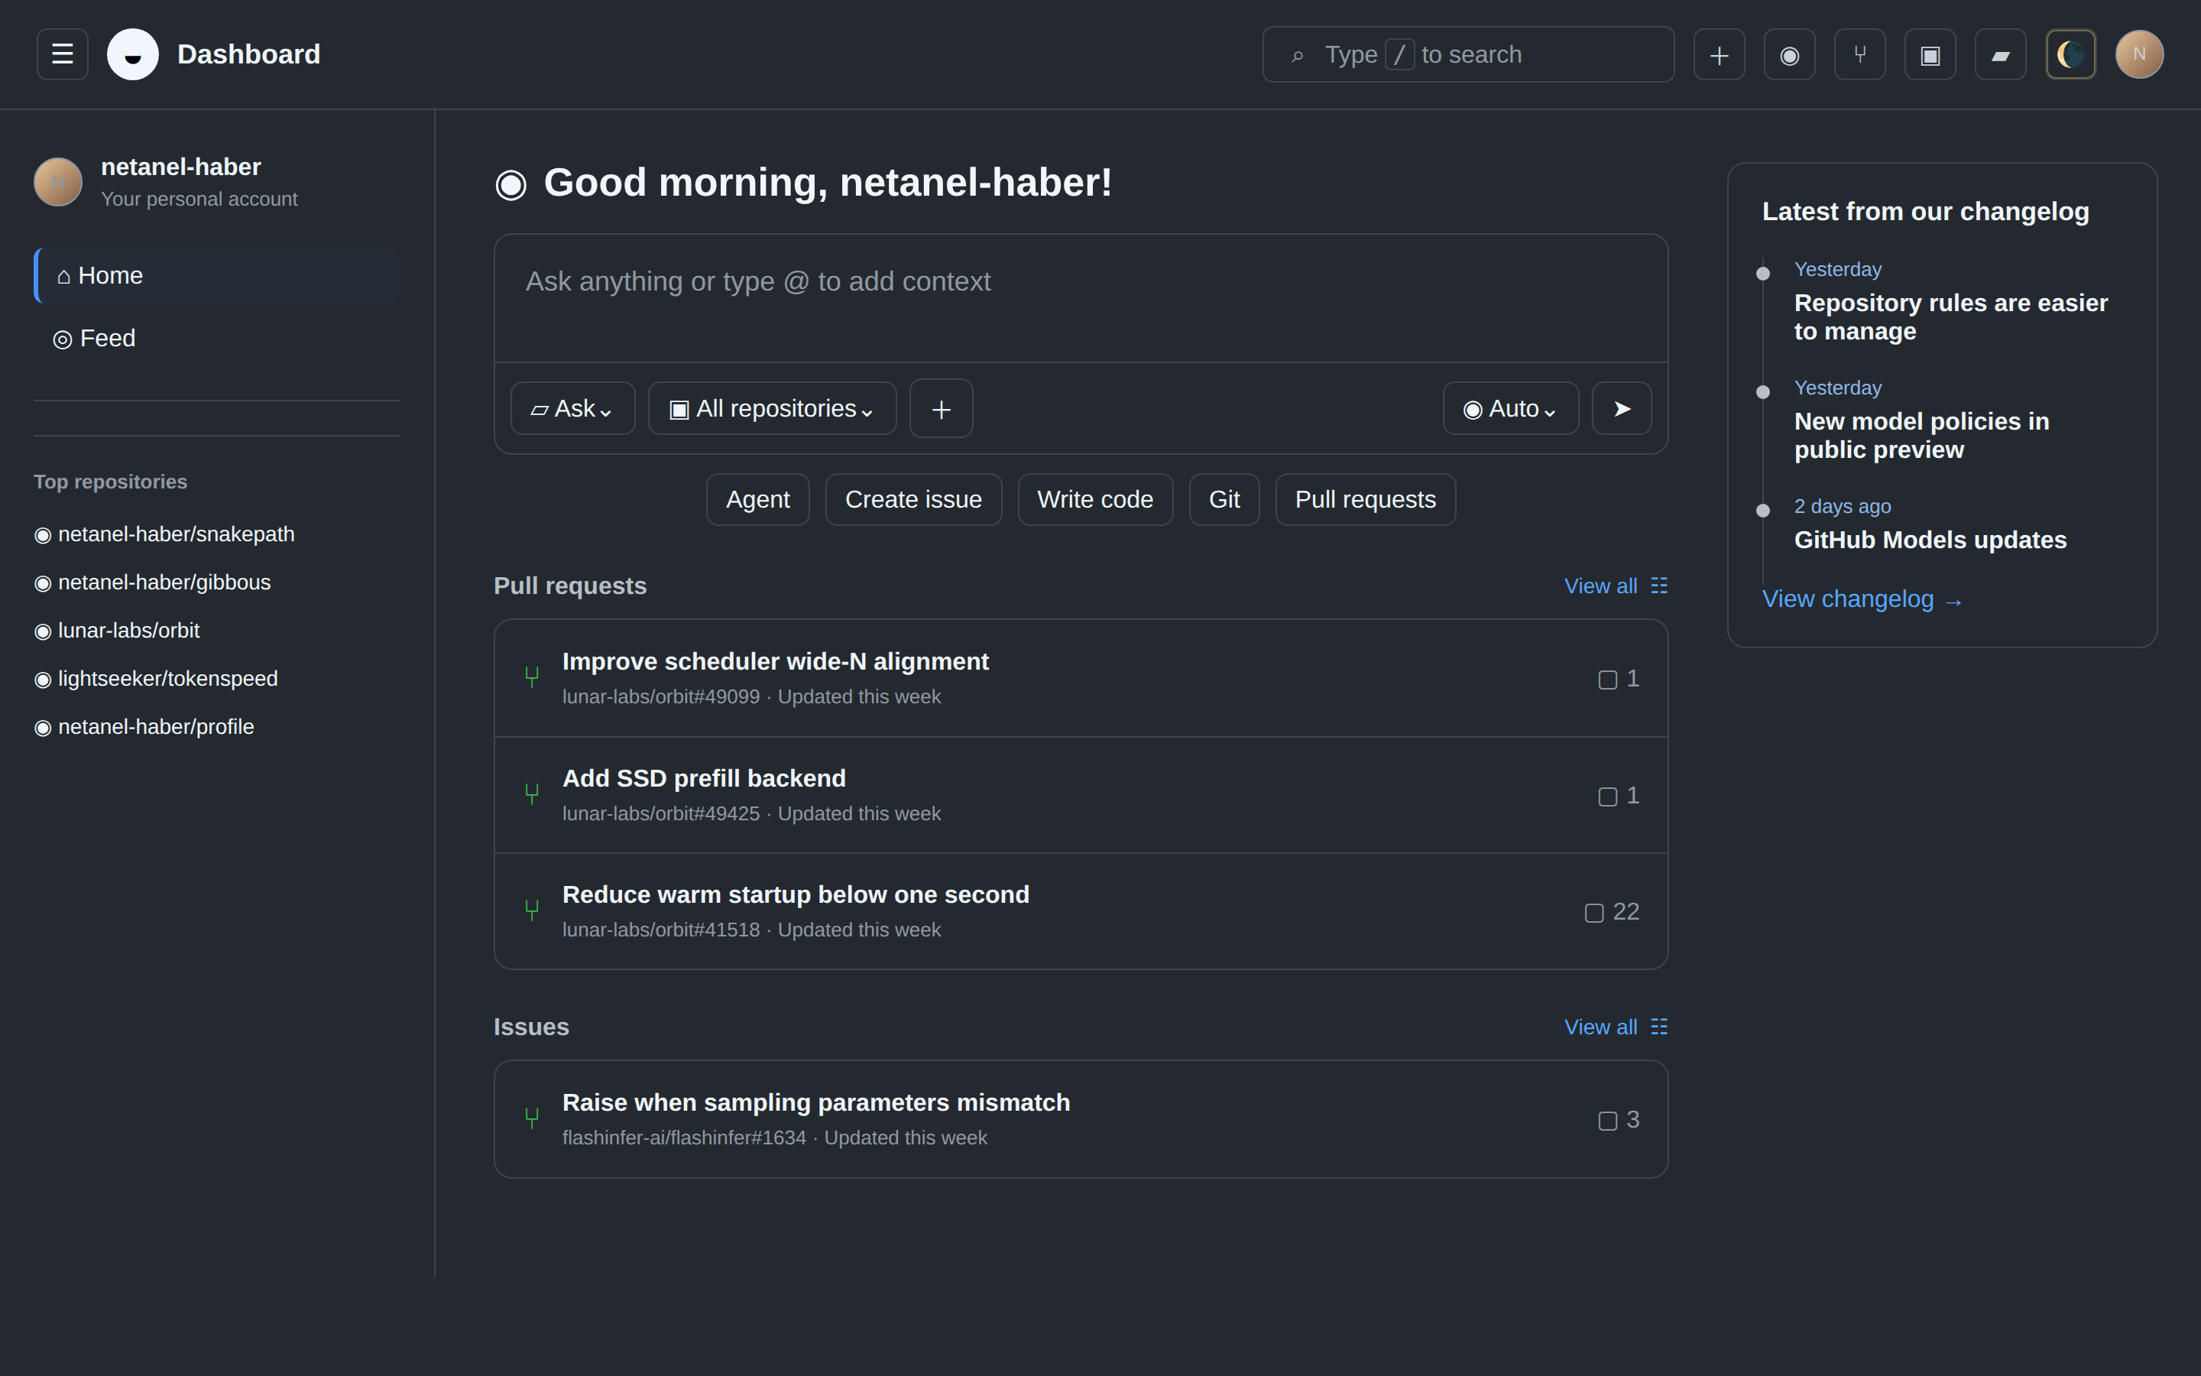Open Reduce warm startup below one second PR
This screenshot has height=1376, width=2201.
(796, 895)
